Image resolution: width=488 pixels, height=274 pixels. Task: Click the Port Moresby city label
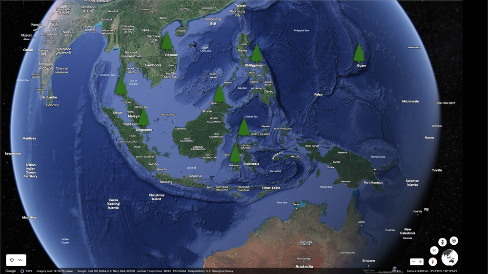point(373,182)
